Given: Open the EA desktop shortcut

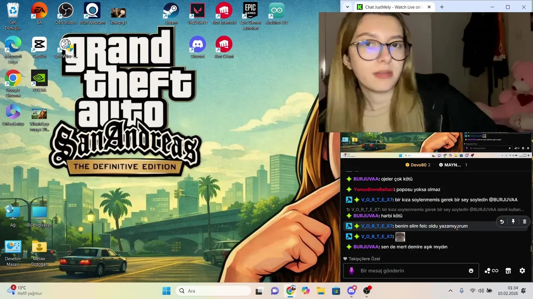Looking at the screenshot, I should (x=39, y=14).
